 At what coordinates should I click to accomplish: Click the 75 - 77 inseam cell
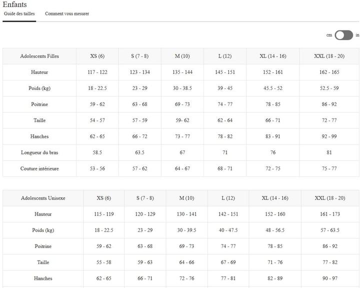click(x=329, y=168)
